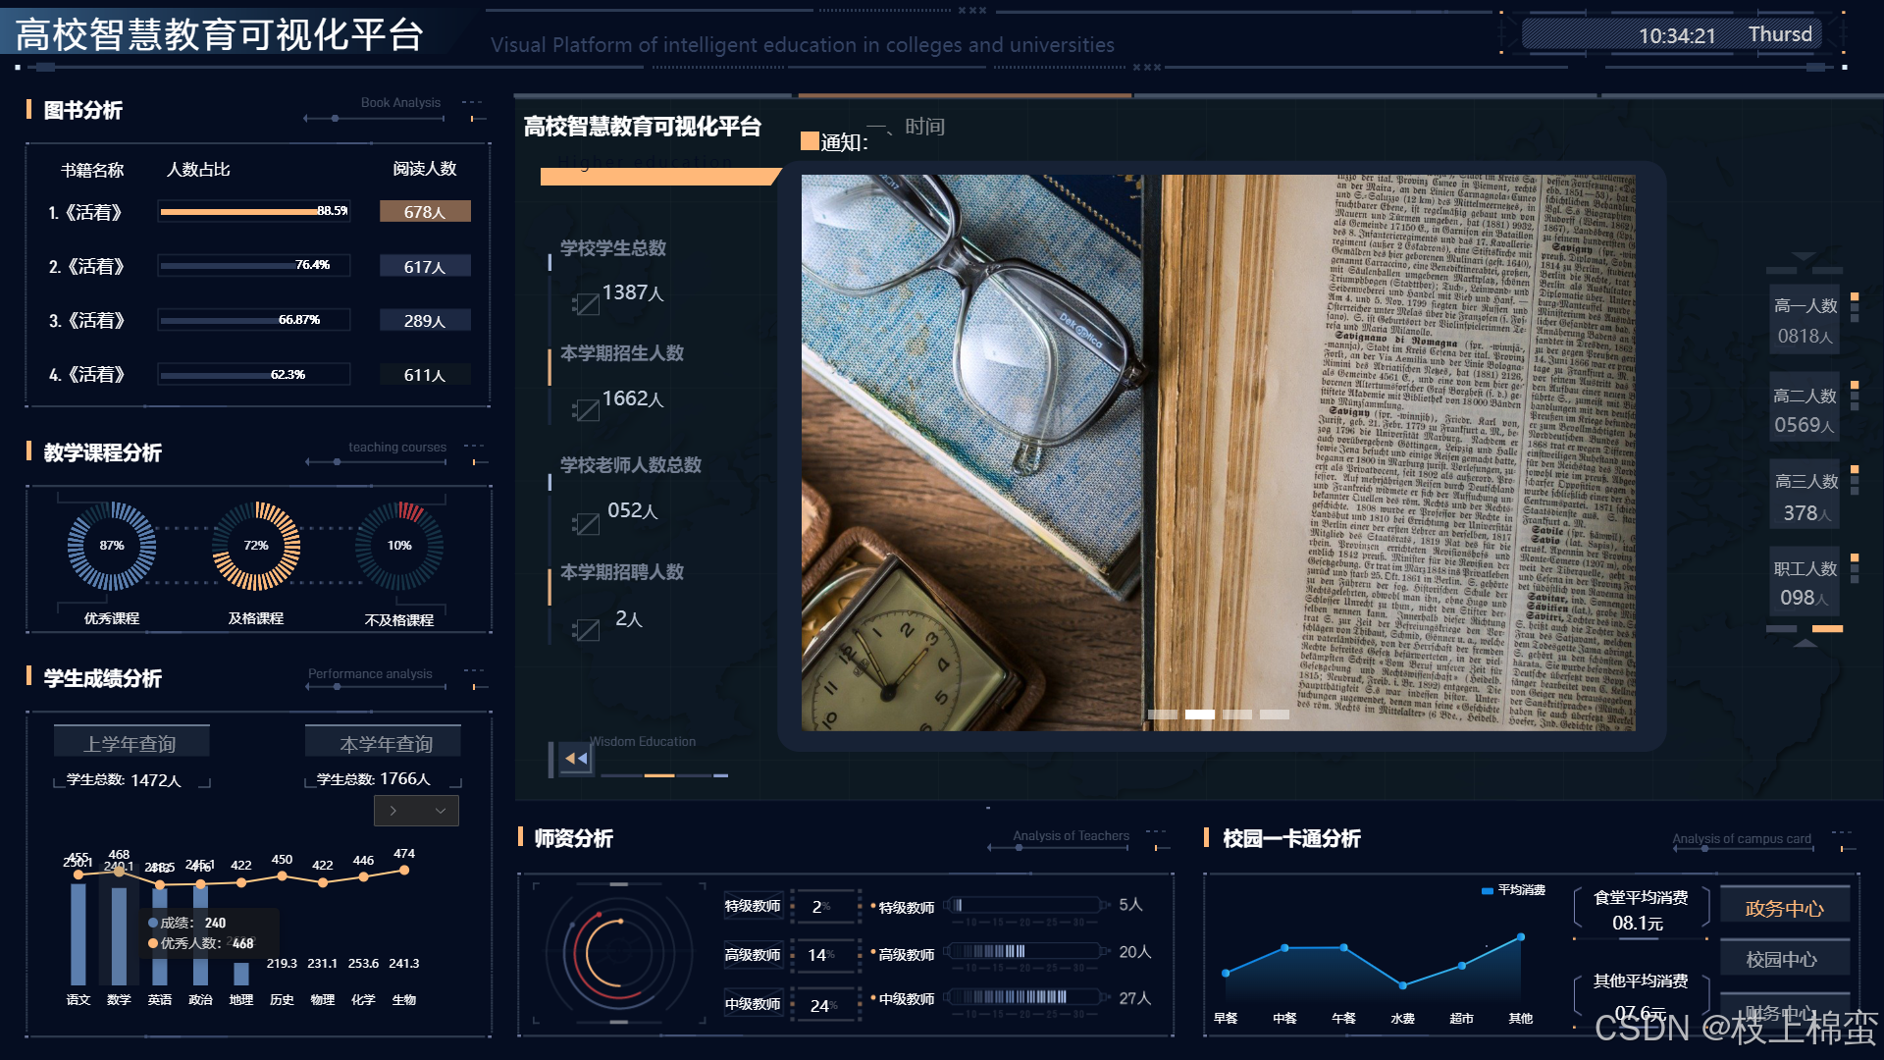Click the chart icon beside 2人
This screenshot has width=1884, height=1060.
587,630
